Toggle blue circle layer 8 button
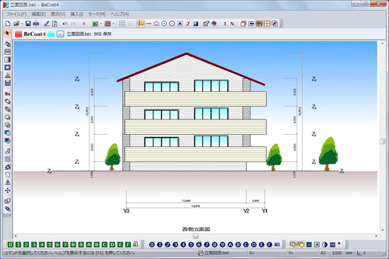The height and width of the screenshot is (259, 389). (214, 245)
